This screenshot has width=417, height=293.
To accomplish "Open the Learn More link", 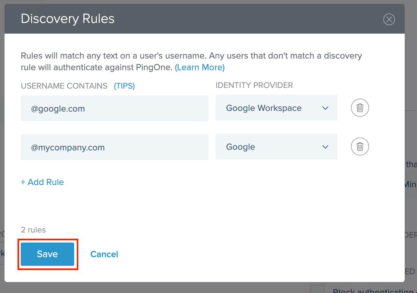I will [200, 67].
